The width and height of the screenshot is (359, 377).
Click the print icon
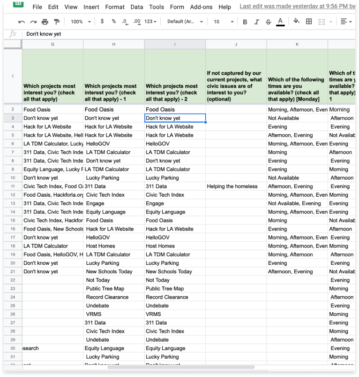[x=45, y=22]
